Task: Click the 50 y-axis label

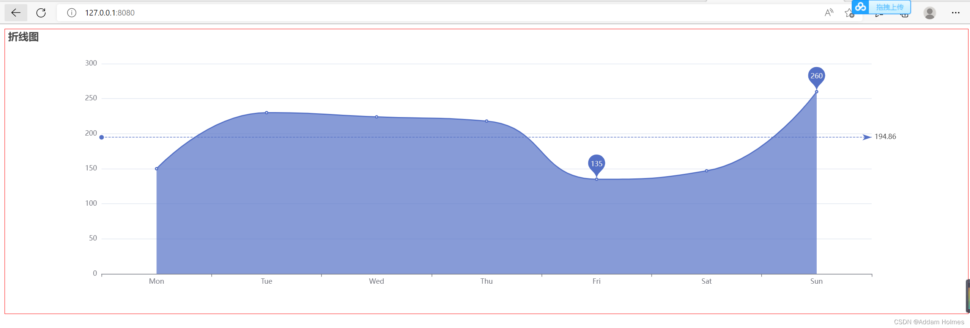Action: (x=93, y=238)
